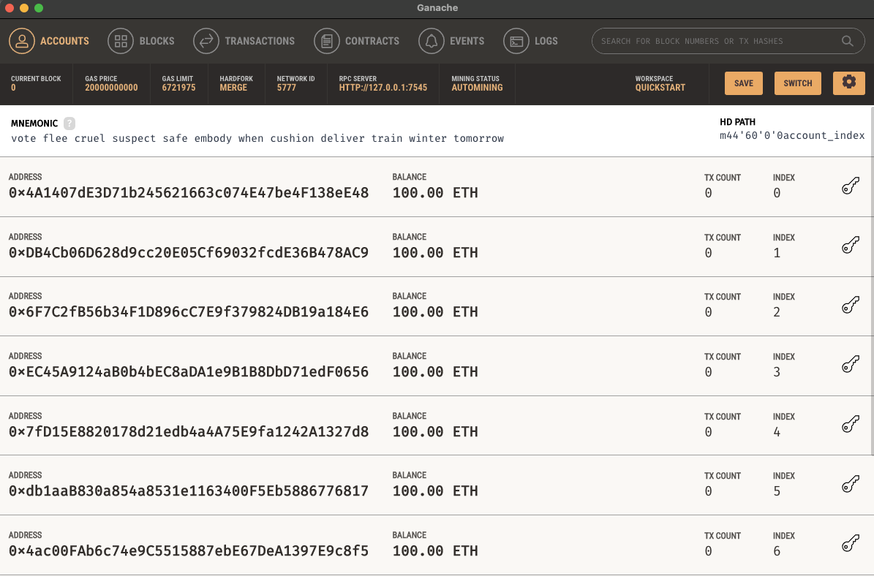
Task: Open settings with the gear icon
Action: tap(849, 83)
